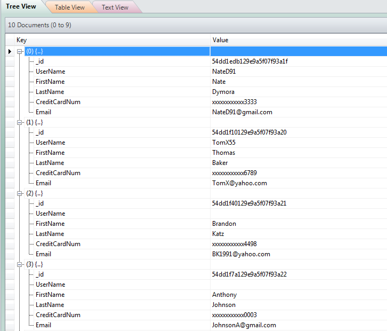
Task: Select id value 54dd1edb129e9a5f07f93a1f
Action: click(x=250, y=61)
